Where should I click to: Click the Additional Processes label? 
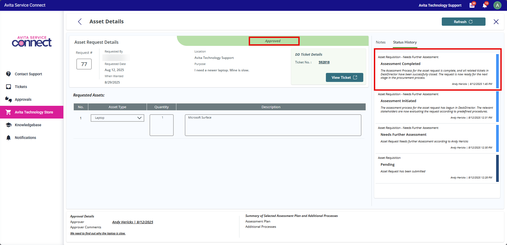(x=261, y=227)
